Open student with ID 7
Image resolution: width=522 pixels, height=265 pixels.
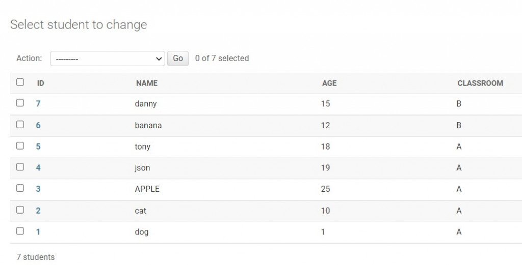tap(38, 104)
